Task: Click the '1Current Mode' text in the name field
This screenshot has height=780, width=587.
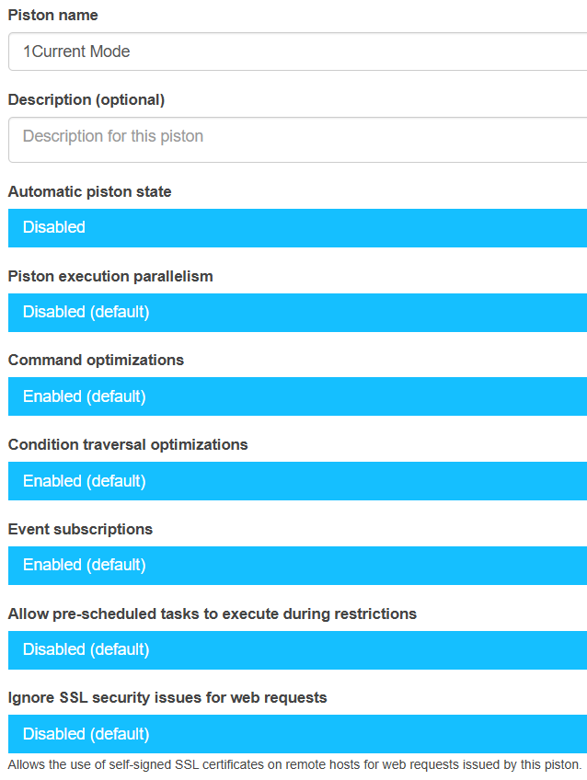Action: (x=76, y=52)
